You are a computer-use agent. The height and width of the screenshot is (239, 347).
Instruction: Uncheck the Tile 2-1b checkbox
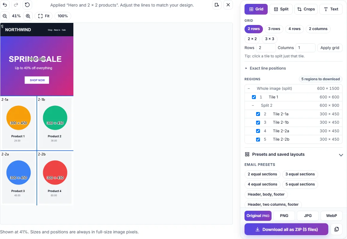click(x=258, y=122)
